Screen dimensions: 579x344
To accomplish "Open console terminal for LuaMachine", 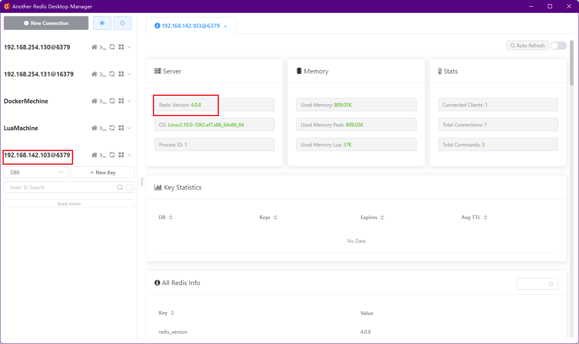I will click(x=103, y=128).
